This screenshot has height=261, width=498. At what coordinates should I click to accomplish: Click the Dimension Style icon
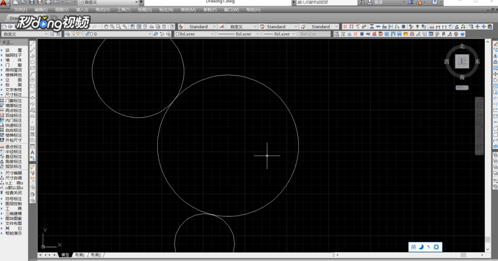[x=222, y=27]
